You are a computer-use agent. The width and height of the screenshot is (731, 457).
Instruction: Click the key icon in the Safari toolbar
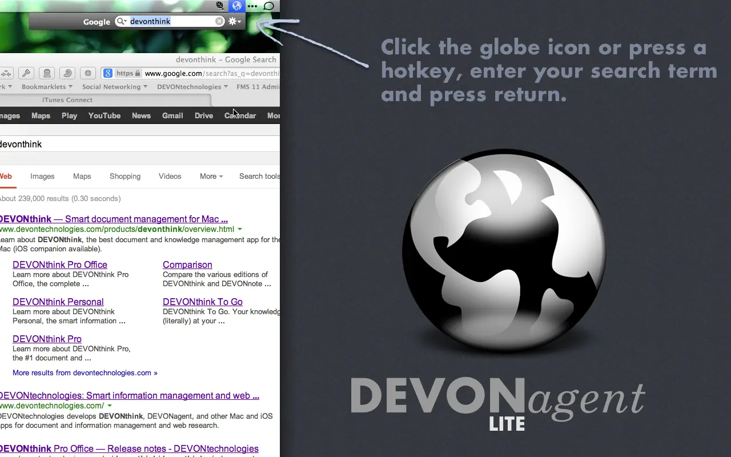pos(26,73)
